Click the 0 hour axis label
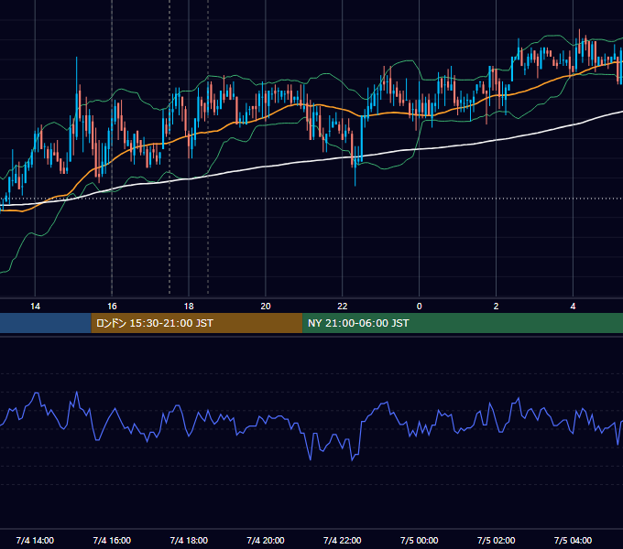 tap(420, 307)
